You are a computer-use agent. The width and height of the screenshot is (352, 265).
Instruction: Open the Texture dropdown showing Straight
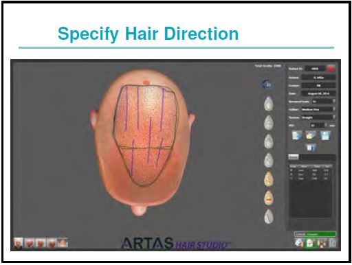(318, 117)
